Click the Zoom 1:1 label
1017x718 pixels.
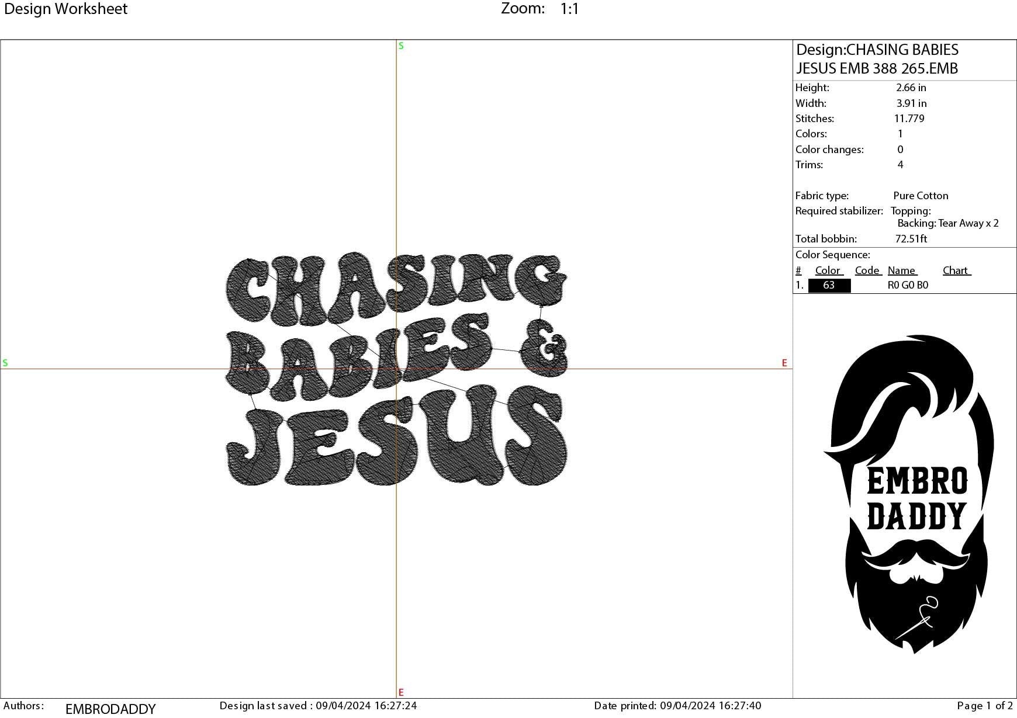click(x=540, y=9)
